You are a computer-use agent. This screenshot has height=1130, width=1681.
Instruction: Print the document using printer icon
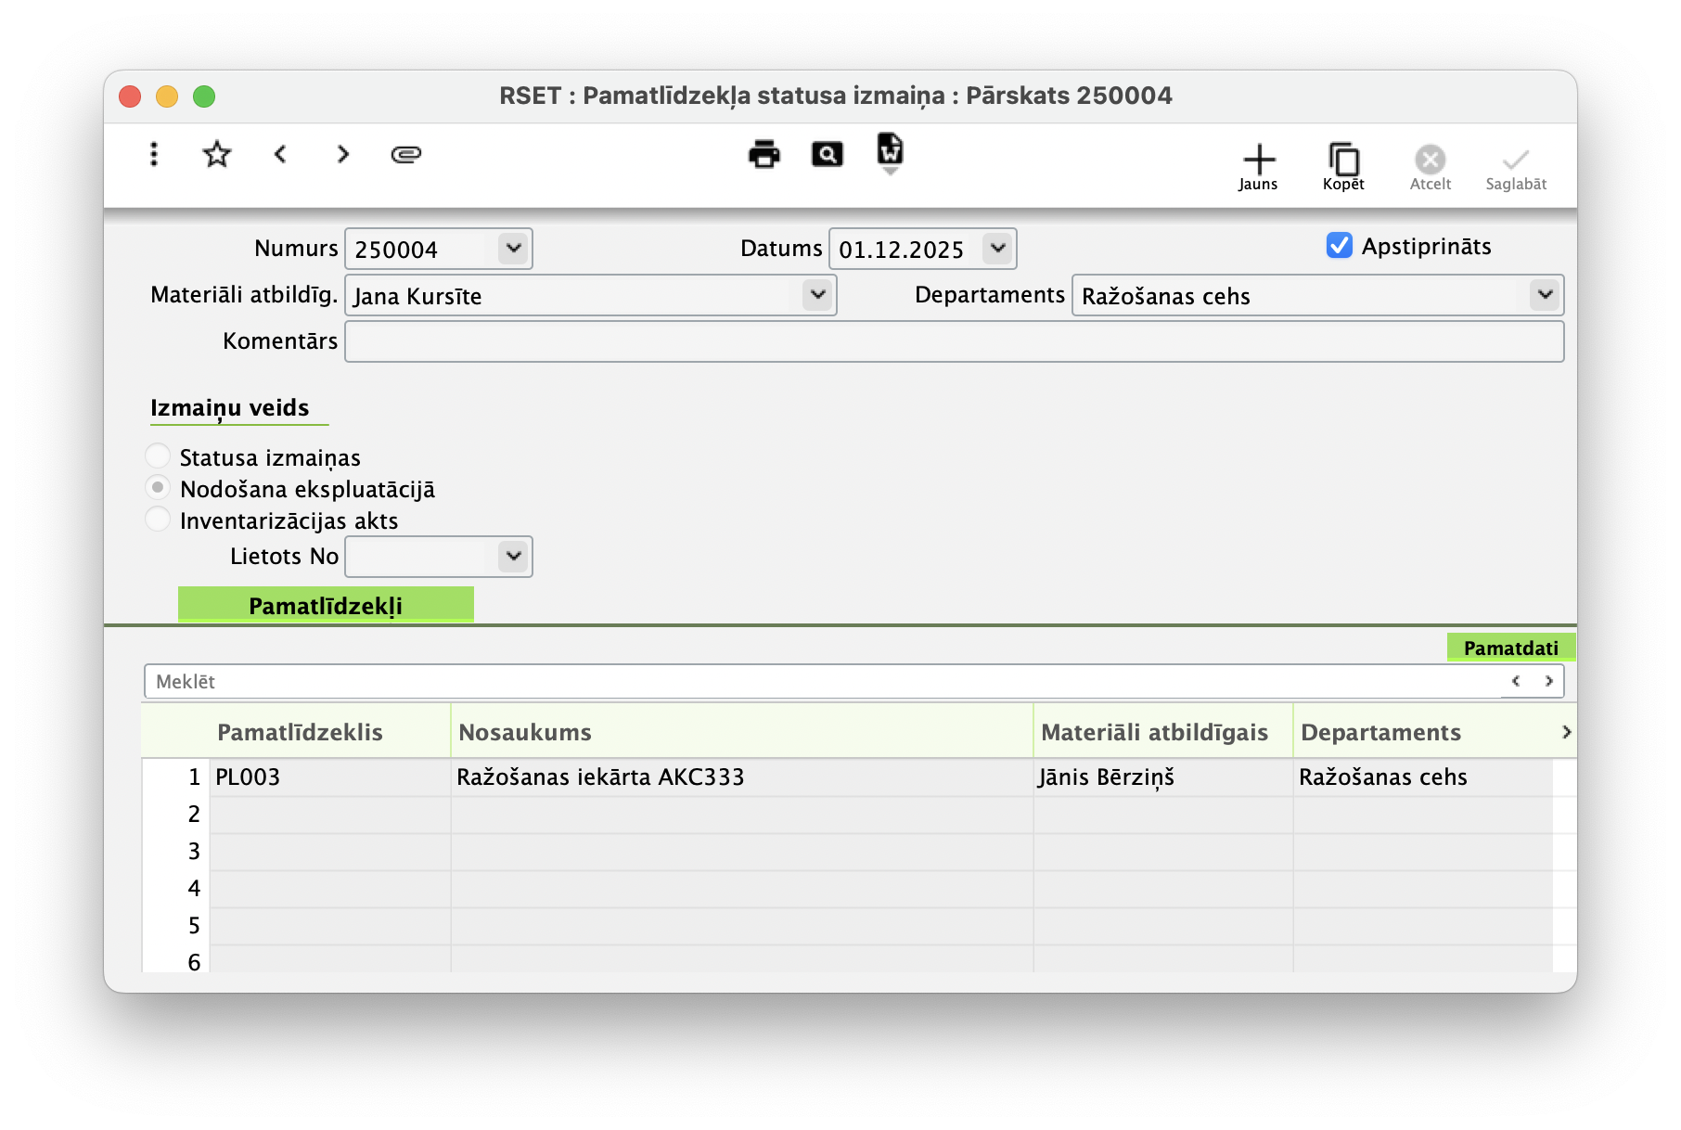[764, 154]
